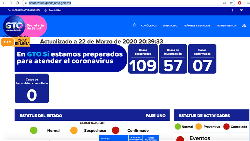
Task: Bookmark this page with the star icon
Action: (x=231, y=3)
